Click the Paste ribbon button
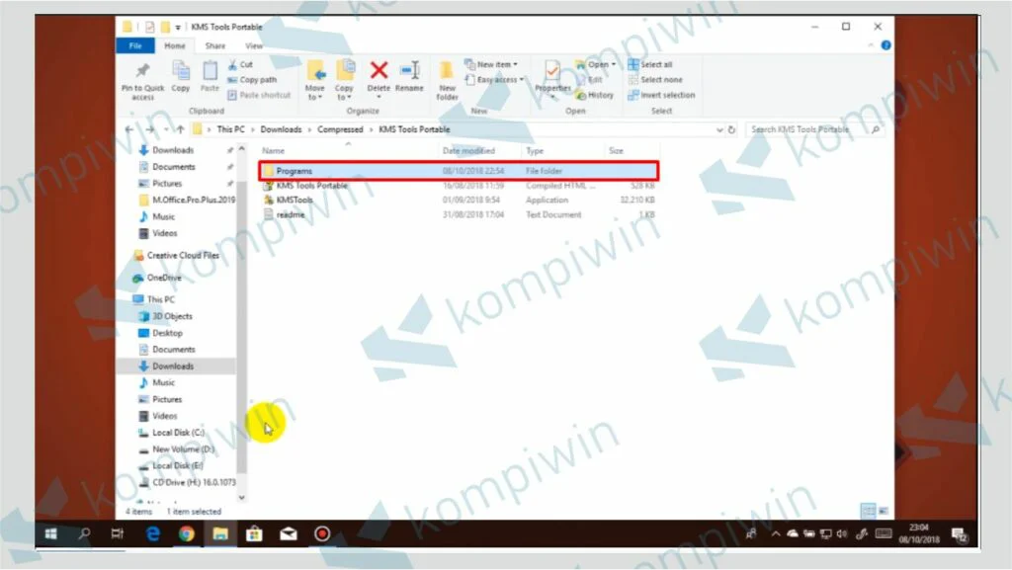The image size is (1012, 570). tap(210, 77)
